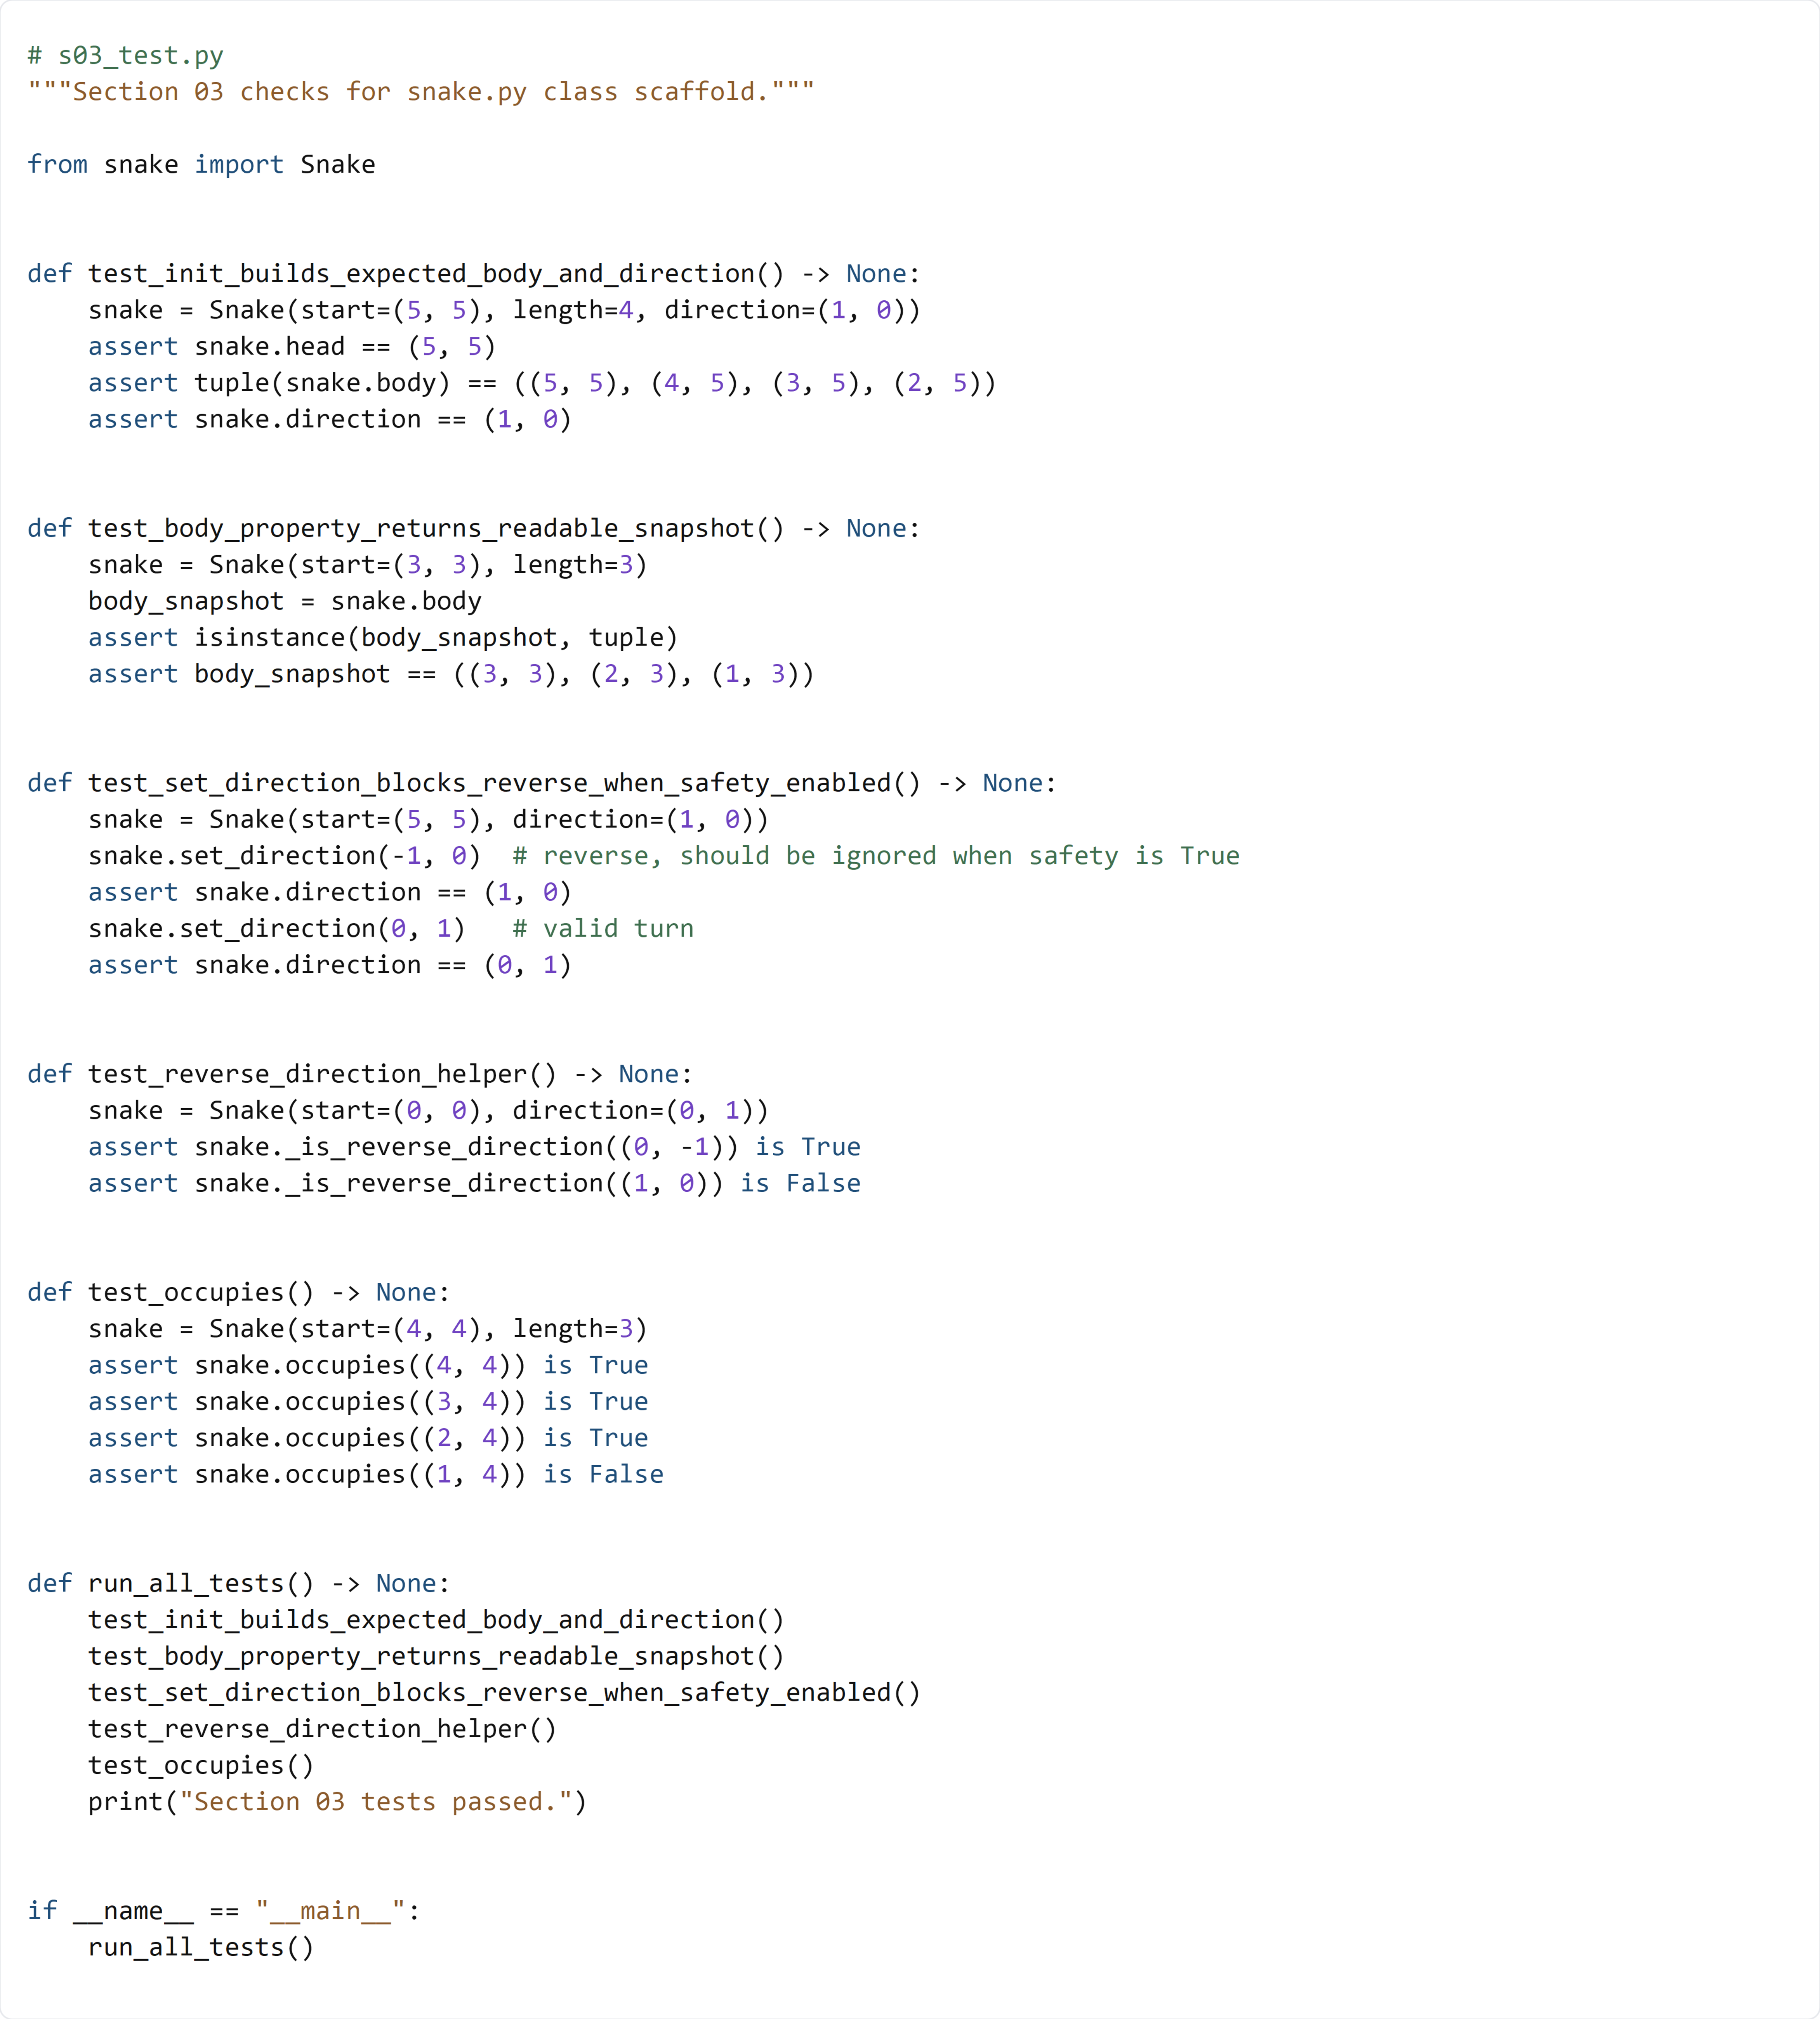Click the 'assert isinstance(body_snapshot, tuple)' line
Image resolution: width=1820 pixels, height=2019 pixels.
pos(383,638)
